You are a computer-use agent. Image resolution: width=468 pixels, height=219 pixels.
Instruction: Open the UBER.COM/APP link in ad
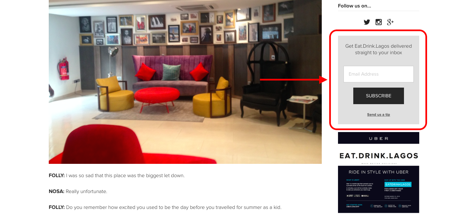click(x=353, y=207)
